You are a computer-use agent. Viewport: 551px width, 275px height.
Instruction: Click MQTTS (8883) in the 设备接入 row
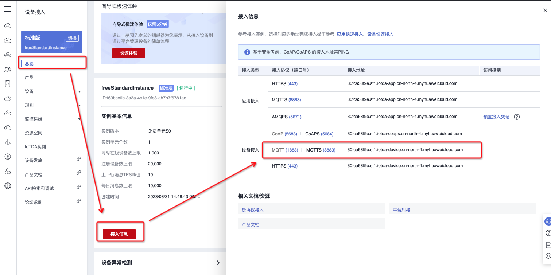pyautogui.click(x=321, y=150)
